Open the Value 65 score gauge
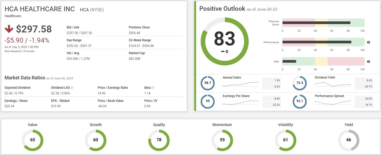This screenshot has height=155, width=381. 32,140
